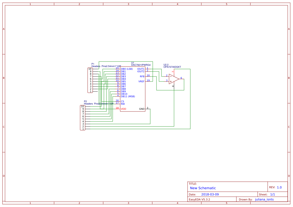Screen dimensions: 293x207
Task: Select the DB11 (MSB) pin label
Action: point(128,96)
